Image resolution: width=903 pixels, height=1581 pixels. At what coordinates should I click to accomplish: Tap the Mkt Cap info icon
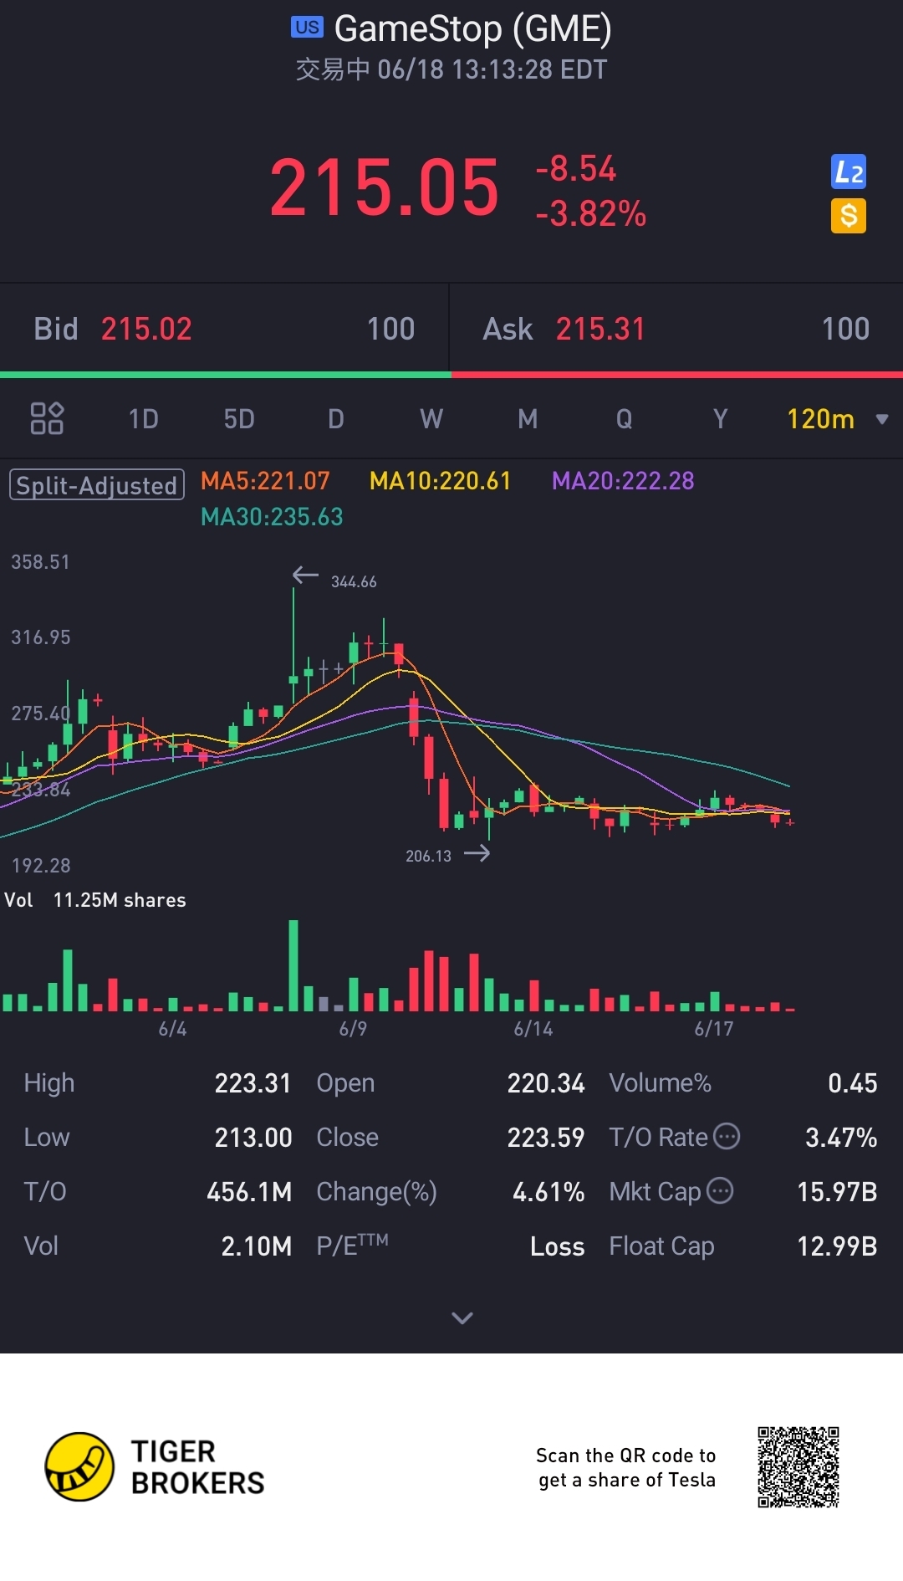[720, 1190]
